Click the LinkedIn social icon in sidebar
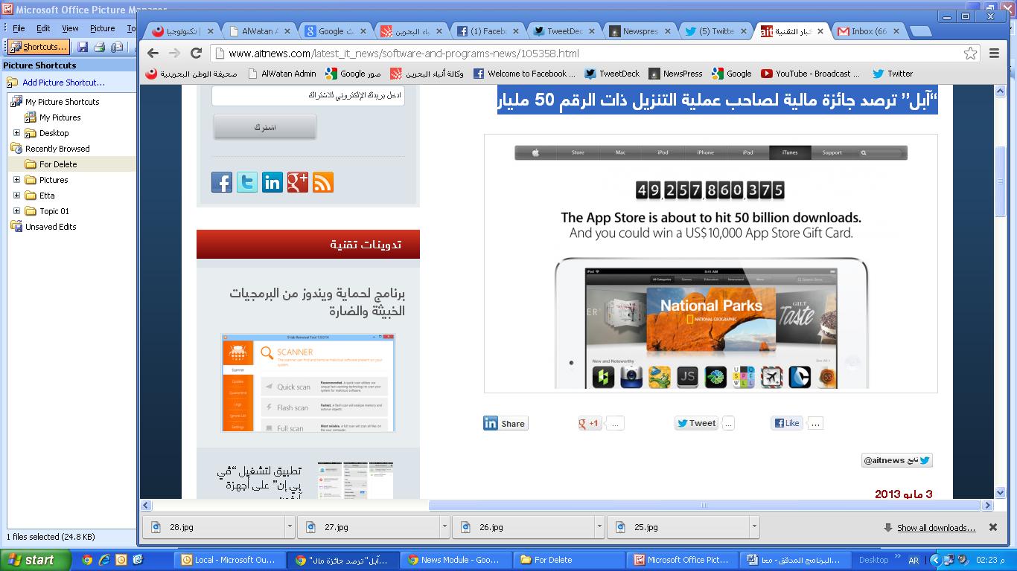Image resolution: width=1017 pixels, height=571 pixels. 272,182
